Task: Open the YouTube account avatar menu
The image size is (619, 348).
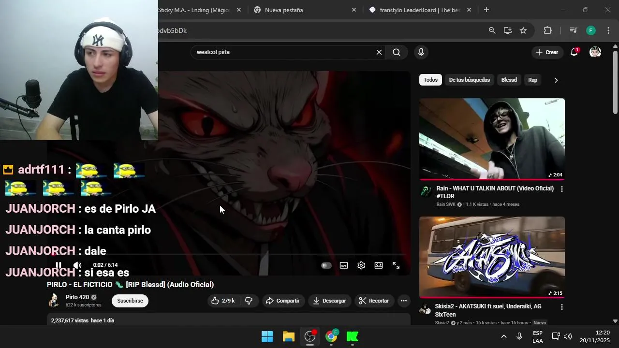Action: point(595,52)
